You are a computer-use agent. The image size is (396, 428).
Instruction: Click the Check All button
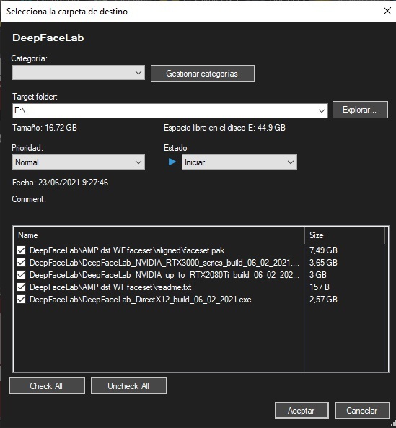[47, 385]
